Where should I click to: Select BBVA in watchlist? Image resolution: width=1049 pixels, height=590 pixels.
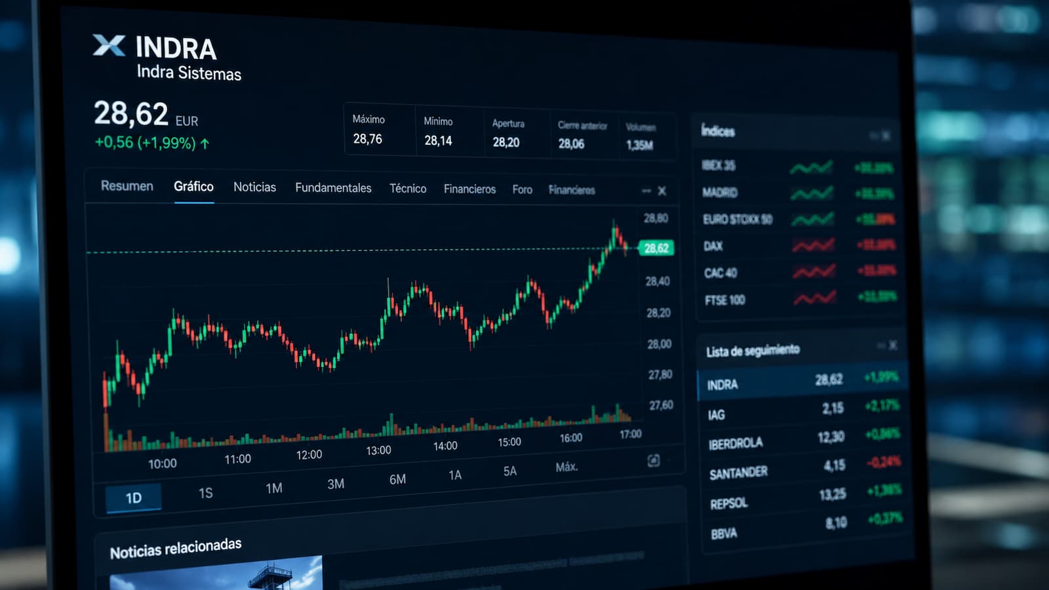pos(807,528)
